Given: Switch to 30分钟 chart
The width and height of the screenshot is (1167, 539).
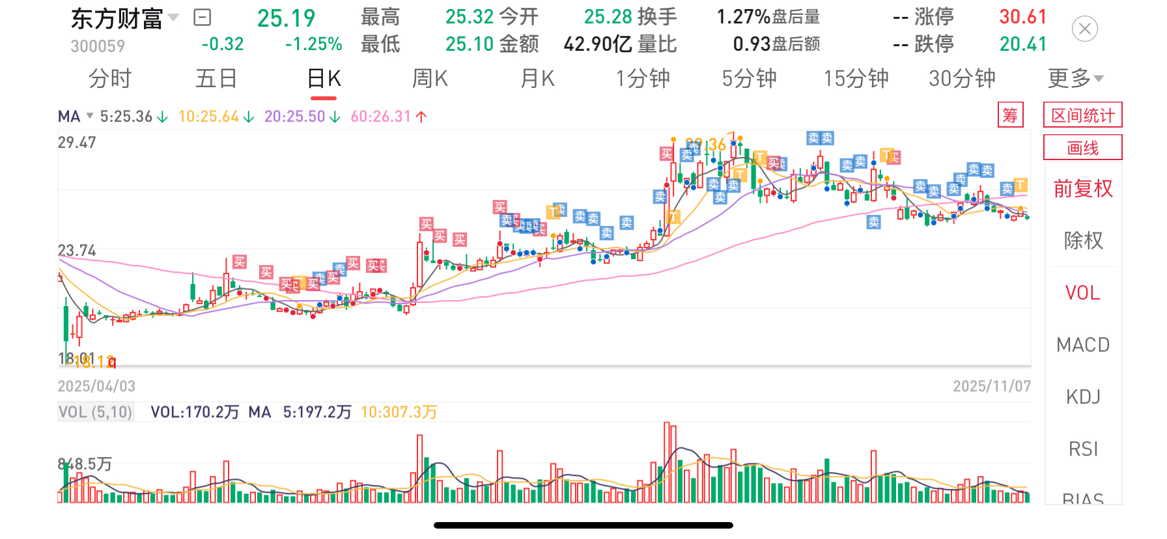Looking at the screenshot, I should coord(962,79).
